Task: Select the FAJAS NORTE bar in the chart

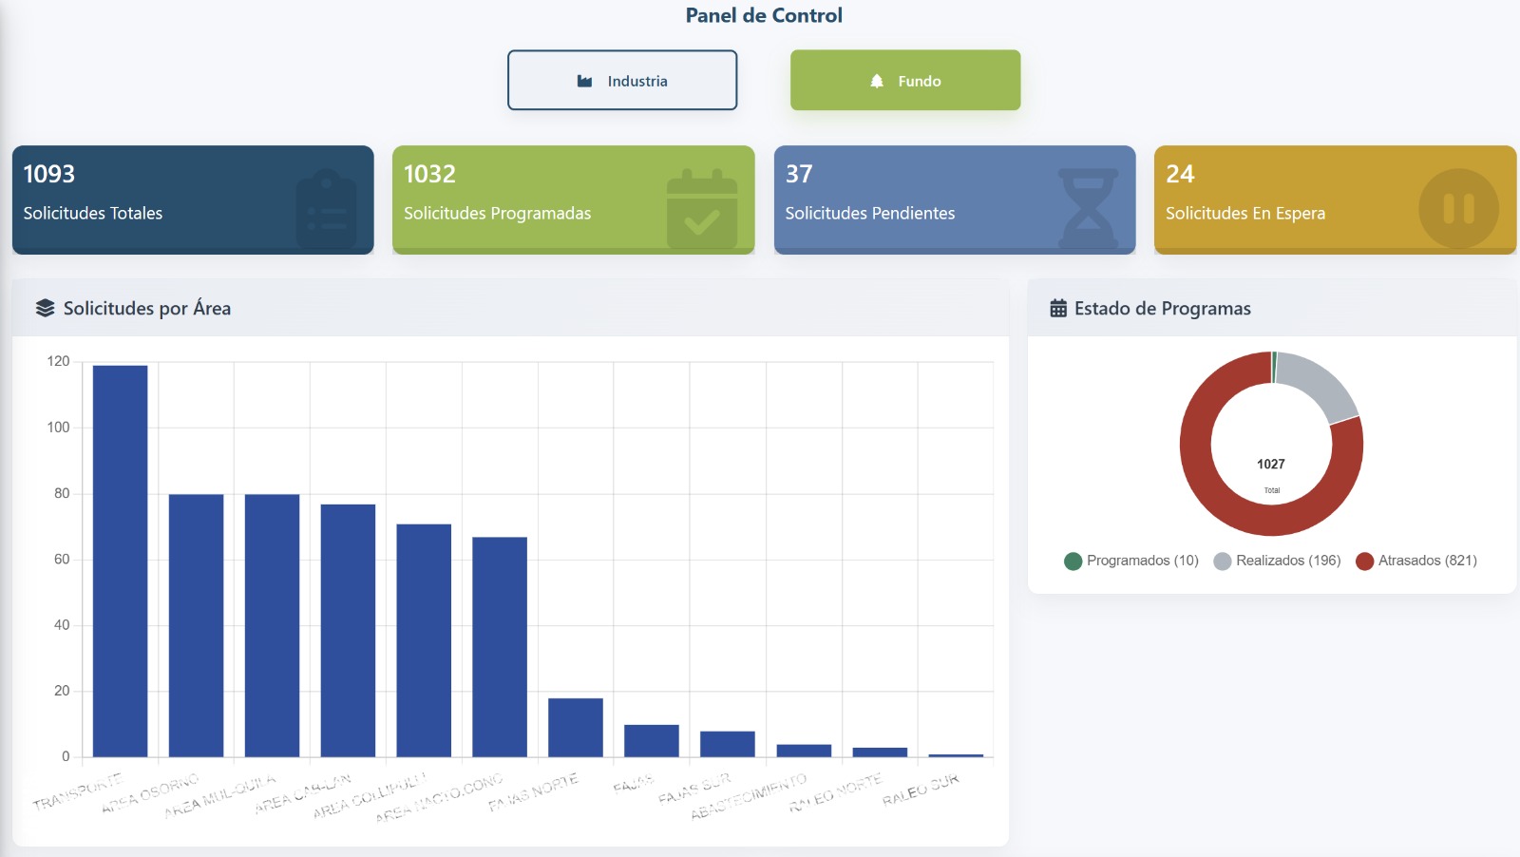Action: click(576, 728)
